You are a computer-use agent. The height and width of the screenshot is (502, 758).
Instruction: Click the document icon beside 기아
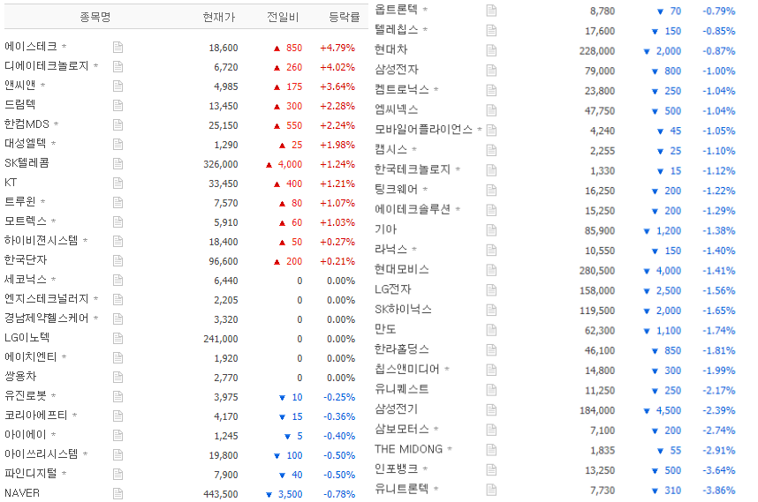(491, 230)
